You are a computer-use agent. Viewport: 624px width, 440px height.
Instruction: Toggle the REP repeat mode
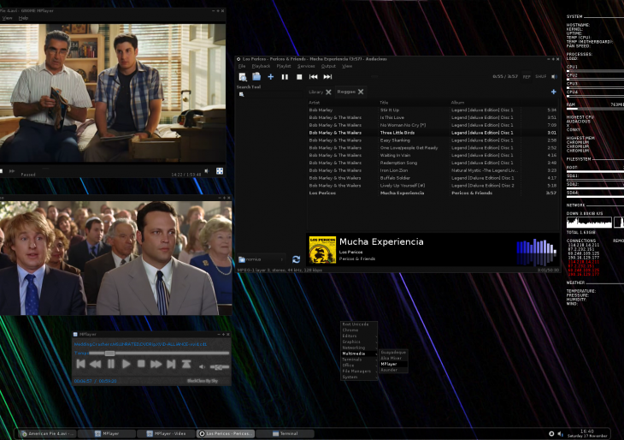[x=527, y=76]
